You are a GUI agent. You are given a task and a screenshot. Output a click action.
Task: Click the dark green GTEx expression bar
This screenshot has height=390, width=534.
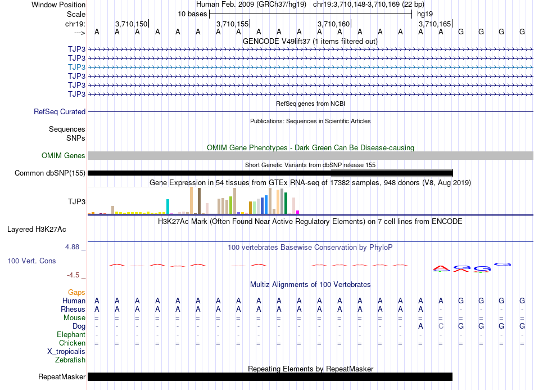(x=286, y=203)
